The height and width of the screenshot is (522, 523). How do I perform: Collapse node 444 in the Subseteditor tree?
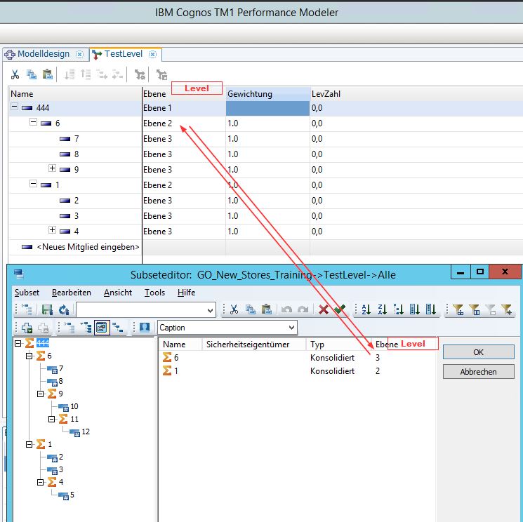[18, 343]
